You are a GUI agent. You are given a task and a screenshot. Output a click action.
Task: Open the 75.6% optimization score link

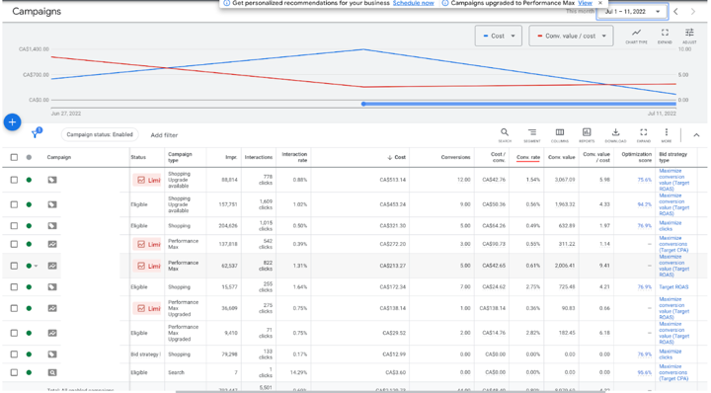(x=644, y=180)
